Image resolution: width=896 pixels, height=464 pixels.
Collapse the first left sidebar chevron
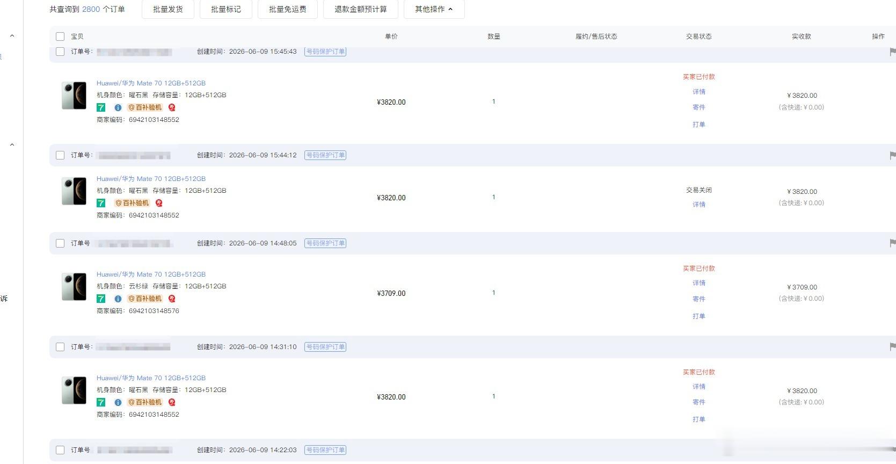[x=12, y=36]
